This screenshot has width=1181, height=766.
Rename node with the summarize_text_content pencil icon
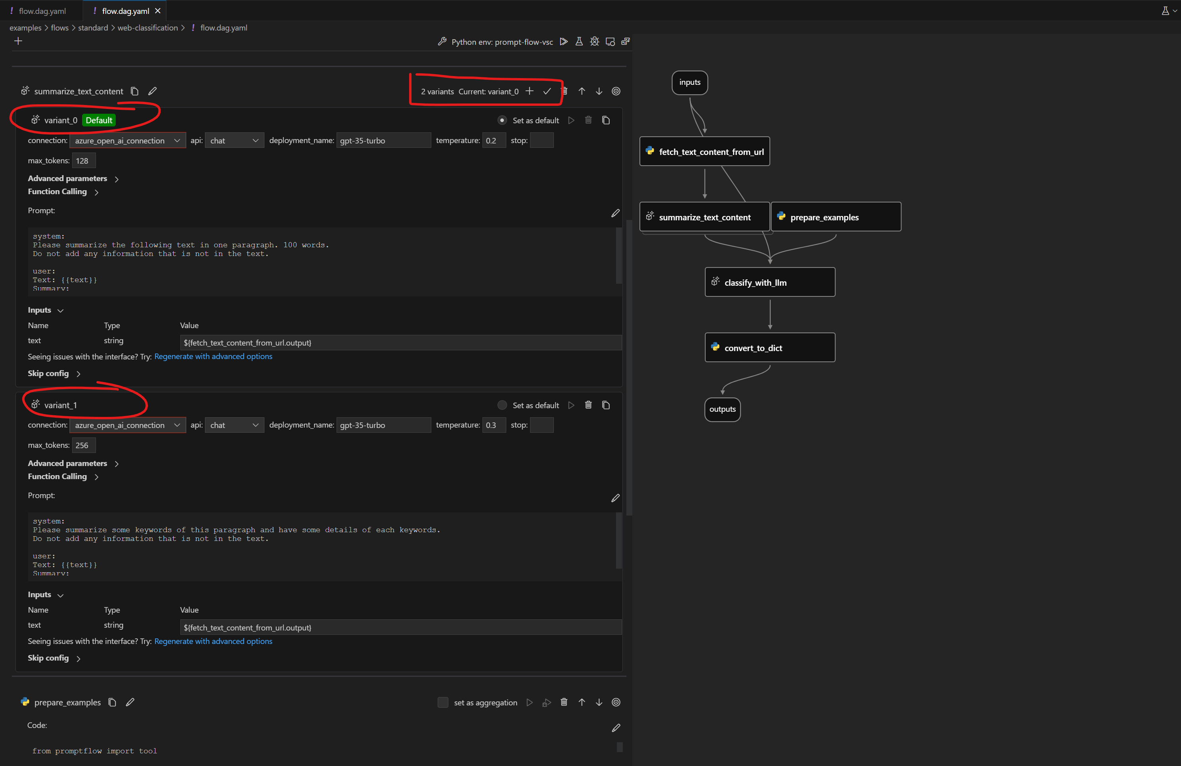pyautogui.click(x=152, y=91)
